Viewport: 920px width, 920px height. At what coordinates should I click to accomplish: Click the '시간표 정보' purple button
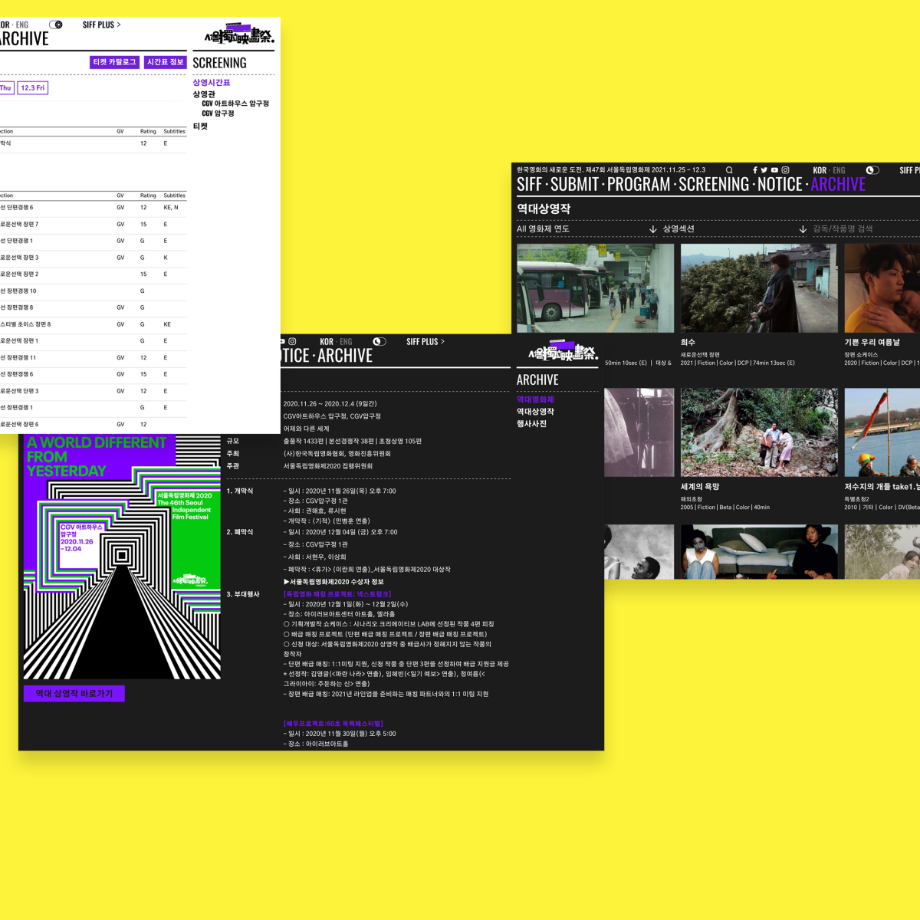(166, 62)
